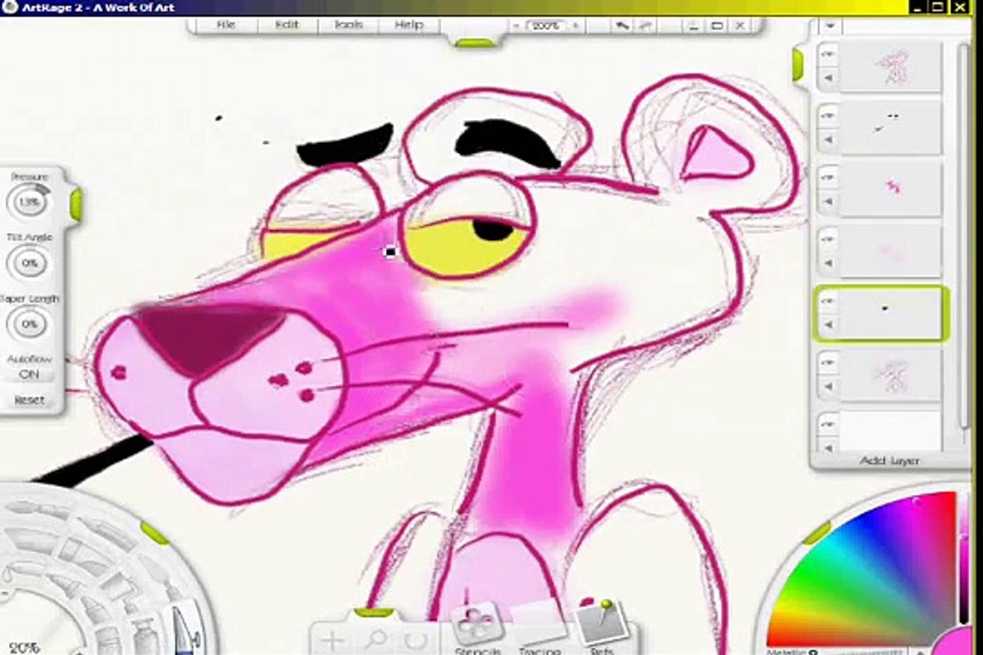Collapse the menu bar with its green tab
This screenshot has width=983, height=655.
[474, 44]
